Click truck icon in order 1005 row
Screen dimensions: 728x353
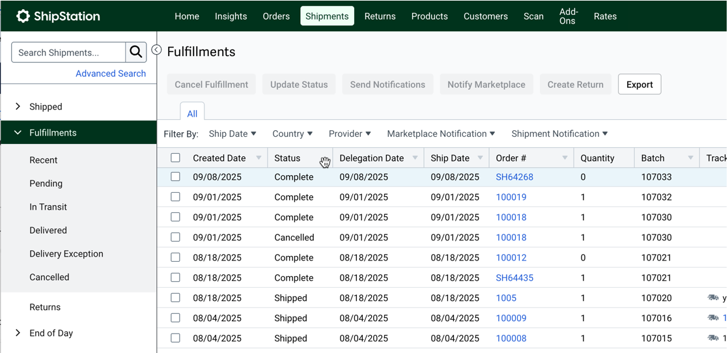click(713, 298)
